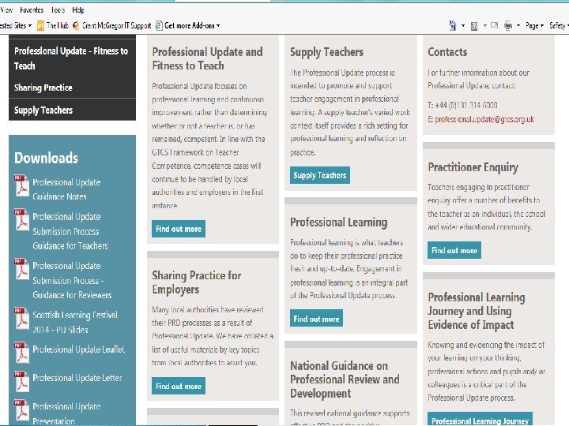Click the Downloads panel heading
Viewport: 569px width, 426px height.
(x=46, y=158)
